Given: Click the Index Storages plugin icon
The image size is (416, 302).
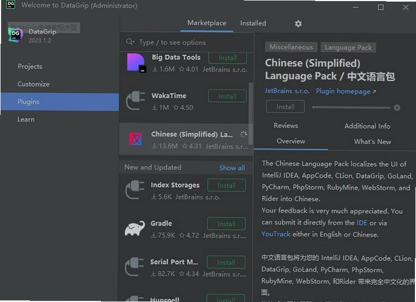Looking at the screenshot, I should tap(135, 189).
